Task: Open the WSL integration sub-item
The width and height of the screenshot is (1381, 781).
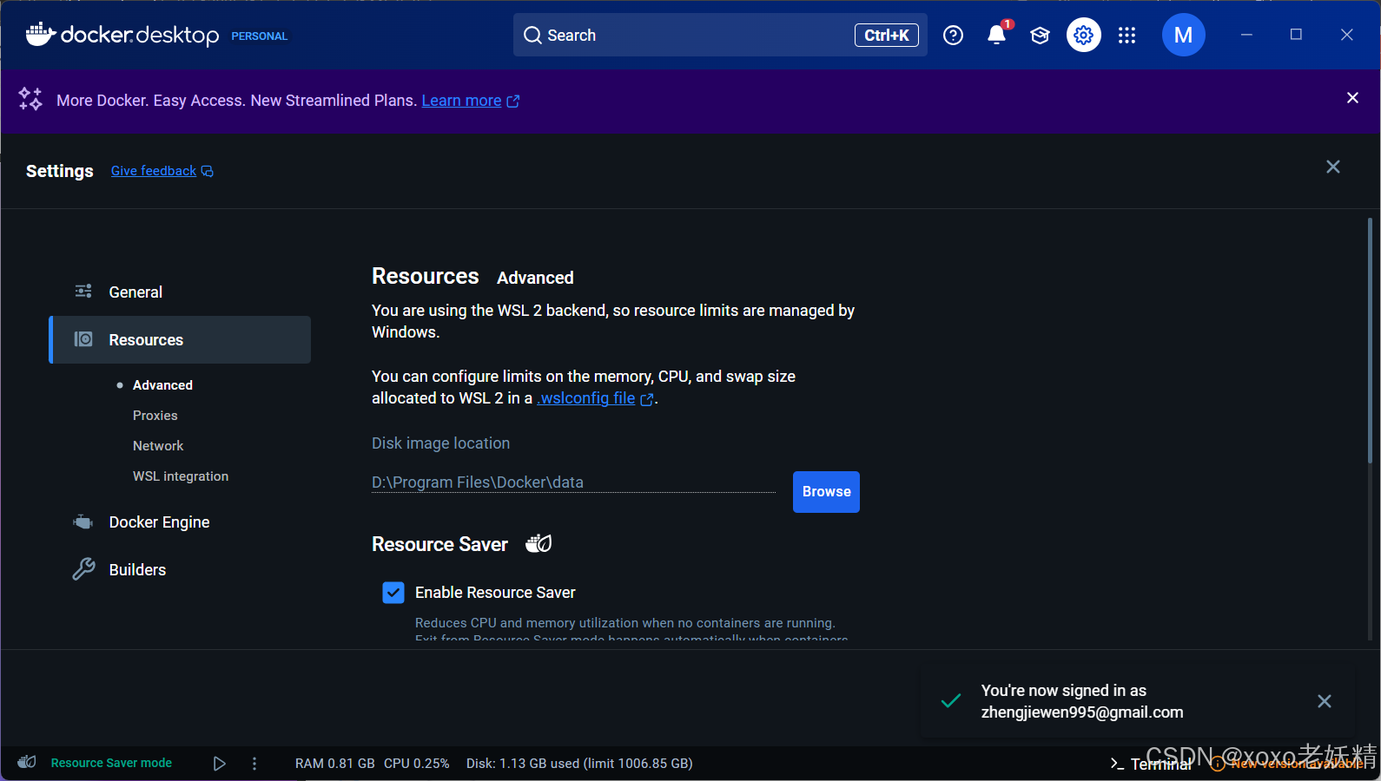Action: click(181, 476)
